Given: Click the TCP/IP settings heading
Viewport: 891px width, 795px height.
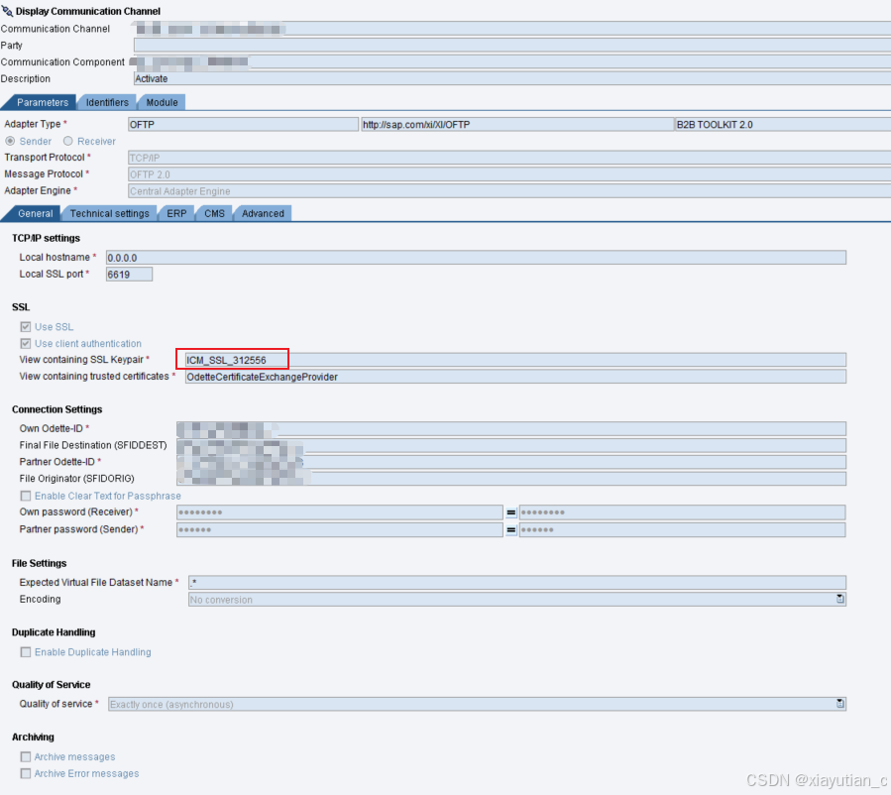Looking at the screenshot, I should pos(46,238).
